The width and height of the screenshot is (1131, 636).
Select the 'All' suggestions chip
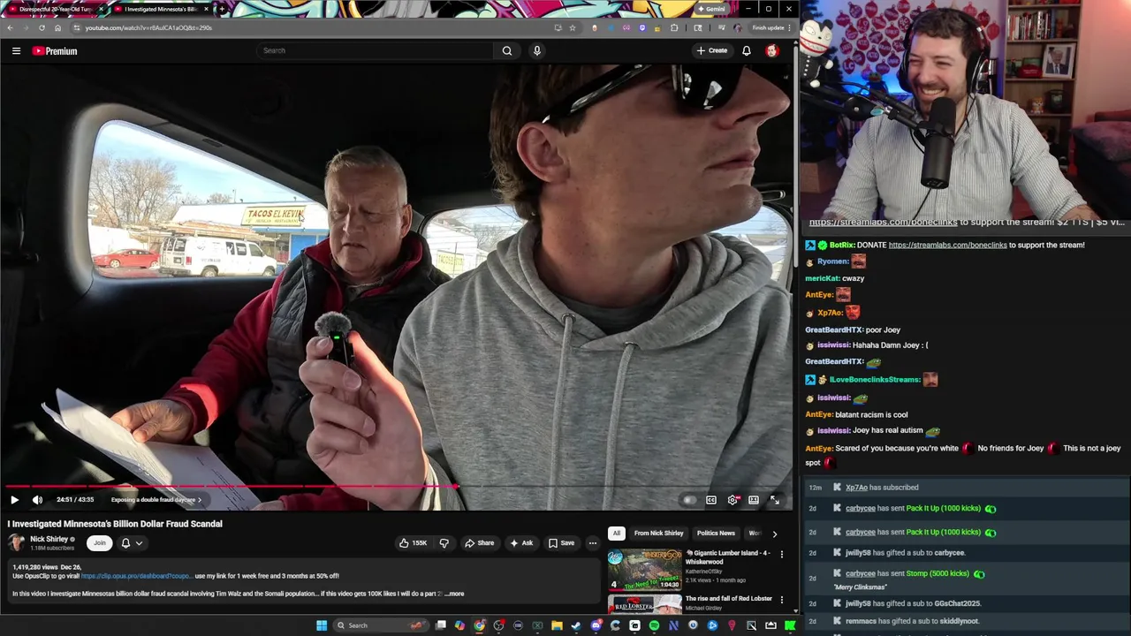click(x=616, y=534)
